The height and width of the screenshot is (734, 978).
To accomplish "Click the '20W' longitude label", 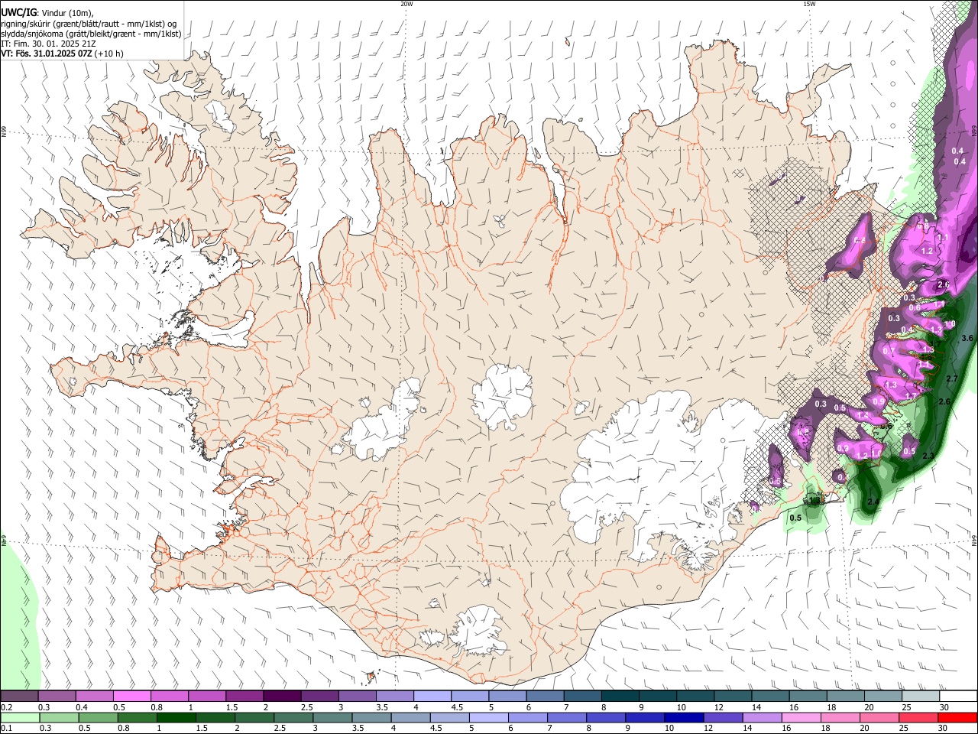I will (406, 4).
